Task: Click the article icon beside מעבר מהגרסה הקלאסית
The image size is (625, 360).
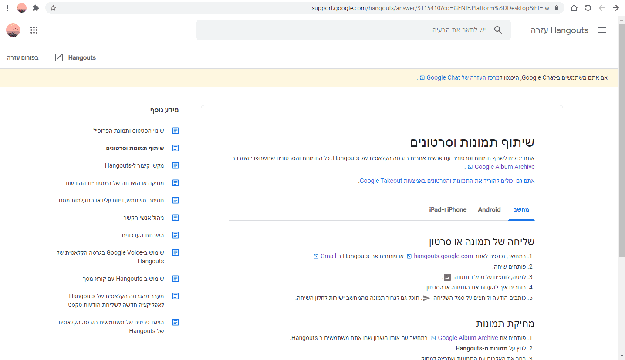Action: pos(176,296)
